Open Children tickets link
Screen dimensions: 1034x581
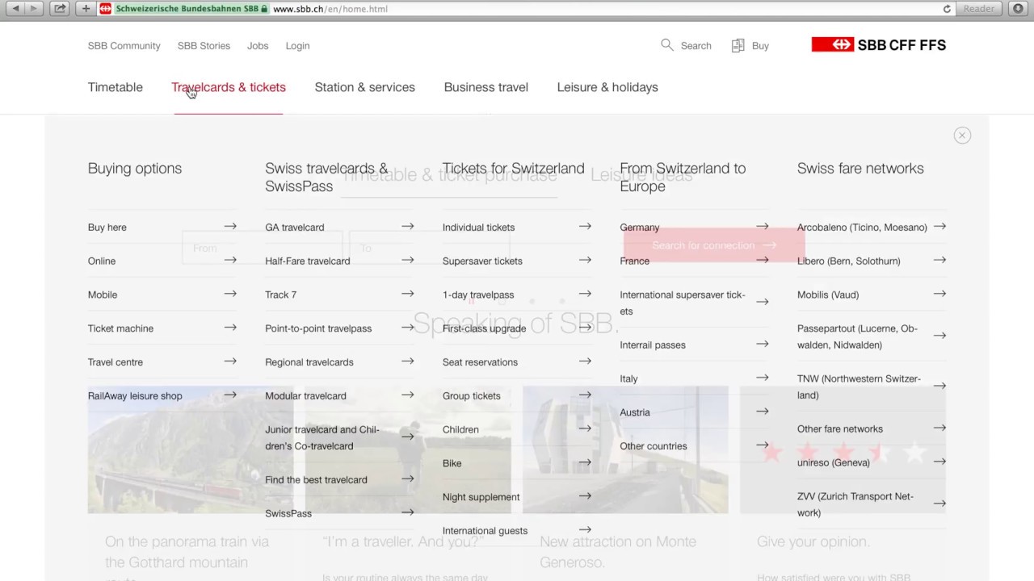click(x=460, y=429)
